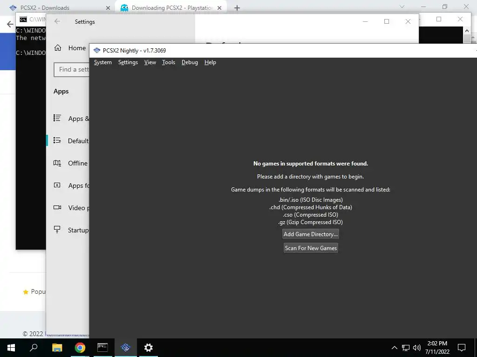The width and height of the screenshot is (477, 357).
Task: Click the Add Game Directory button
Action: [x=311, y=234]
